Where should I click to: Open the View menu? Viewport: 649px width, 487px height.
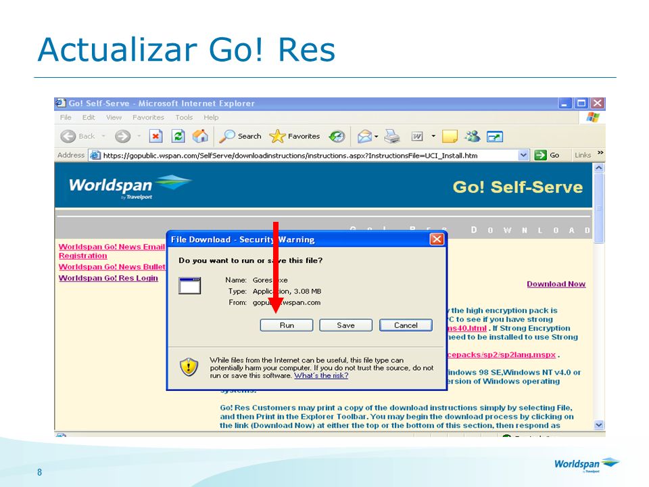click(114, 118)
